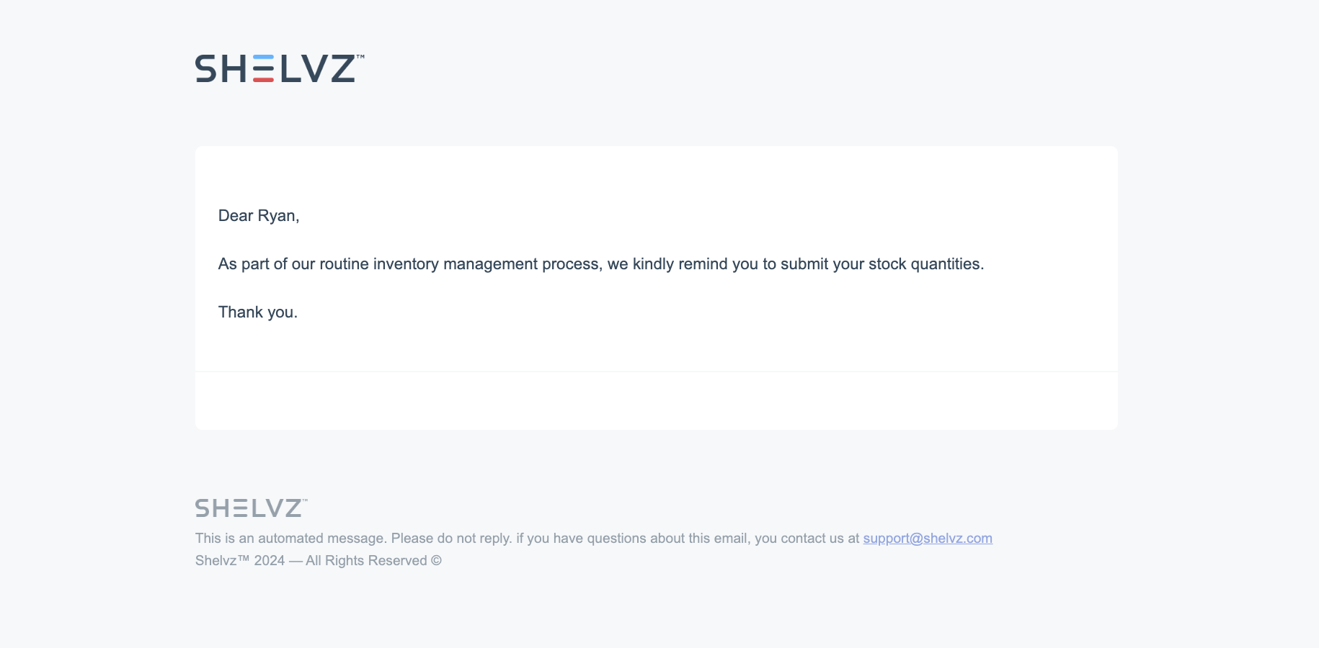This screenshot has width=1319, height=648.
Task: Click the trademark symbol on the header logo
Action: pyautogui.click(x=360, y=56)
